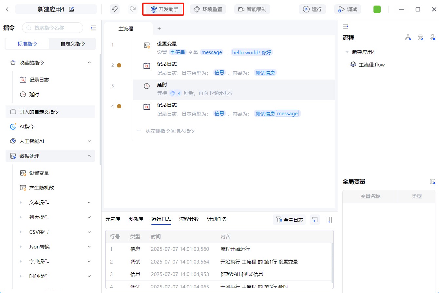Click the back arrow in the title bar
Image resolution: width=439 pixels, height=293 pixels.
click(x=7, y=9)
